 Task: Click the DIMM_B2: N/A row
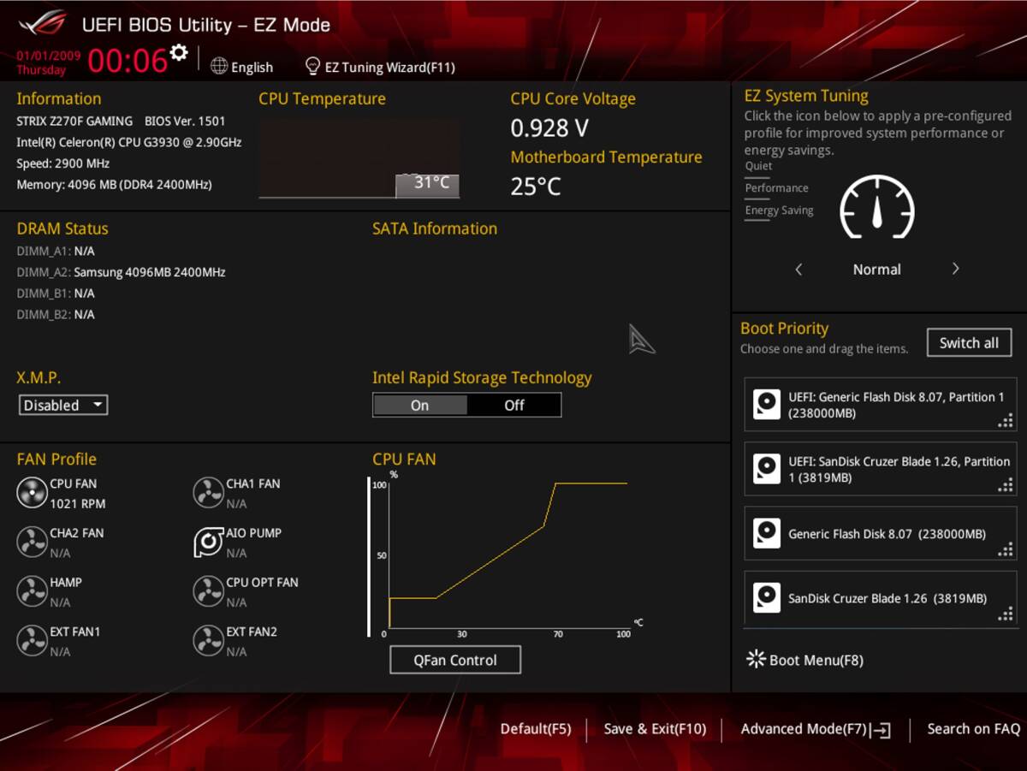(56, 314)
